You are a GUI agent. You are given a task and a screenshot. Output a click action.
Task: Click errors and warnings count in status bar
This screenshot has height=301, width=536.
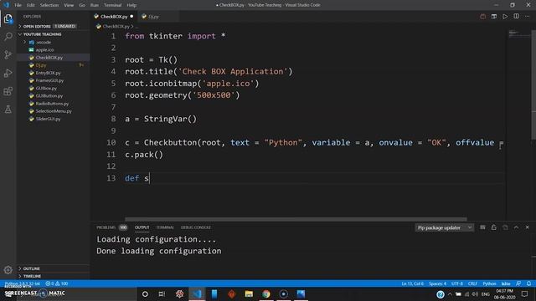(57, 283)
